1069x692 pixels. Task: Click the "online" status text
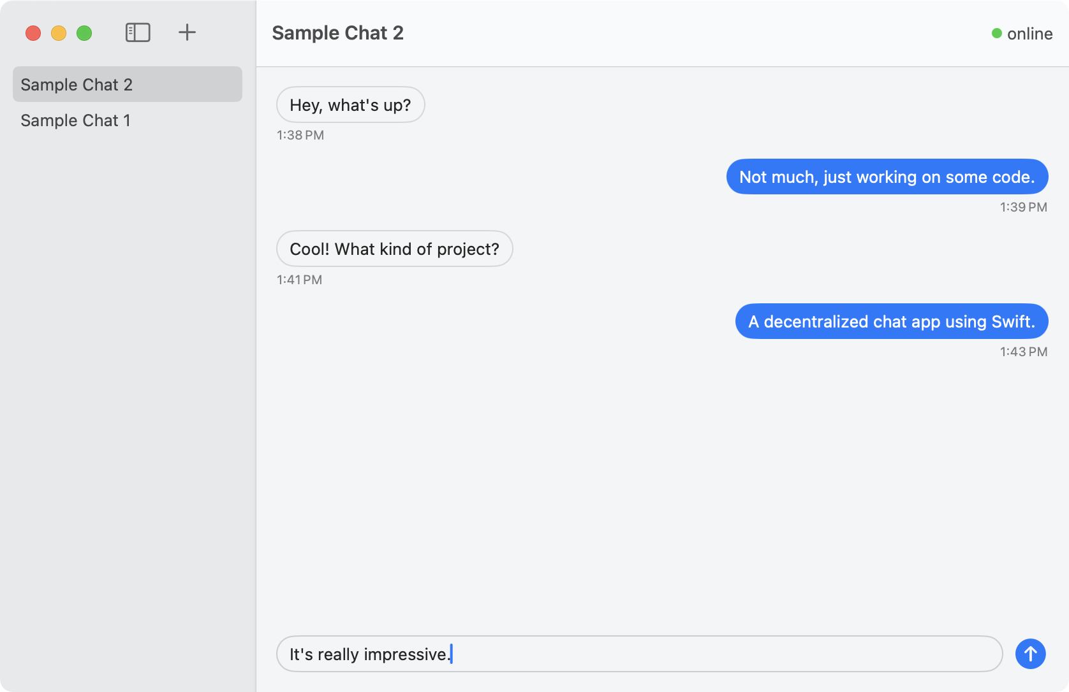click(1029, 34)
